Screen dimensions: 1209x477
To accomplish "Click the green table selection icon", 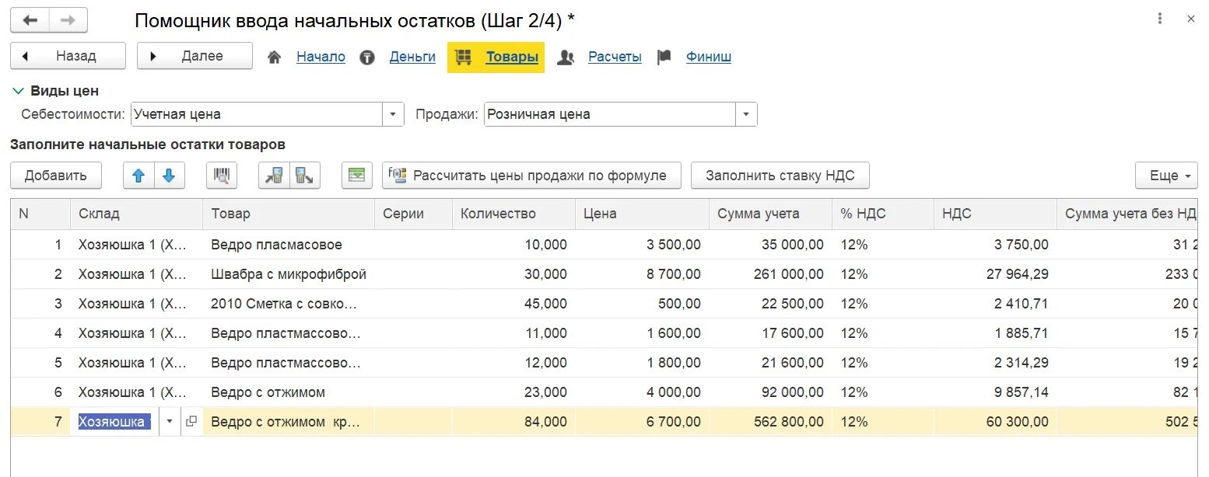I will coord(356,176).
